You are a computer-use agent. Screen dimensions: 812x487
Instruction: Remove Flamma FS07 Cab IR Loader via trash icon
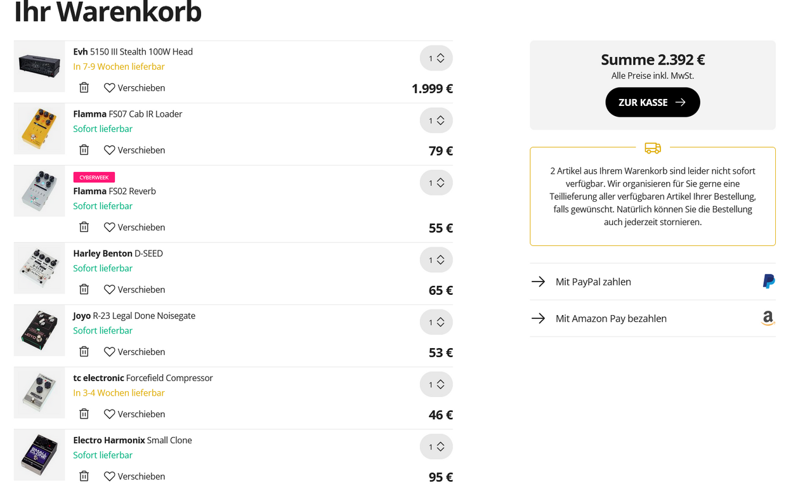coord(84,150)
